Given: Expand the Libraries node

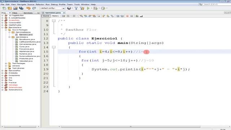Looking at the screenshot, I should click(x=6, y=66).
